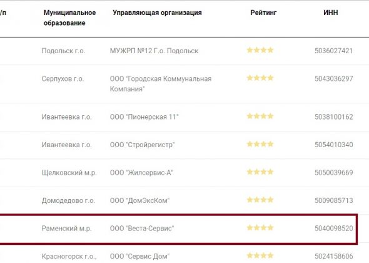Click the rating stars for ООО Сервис Дом

(260, 255)
